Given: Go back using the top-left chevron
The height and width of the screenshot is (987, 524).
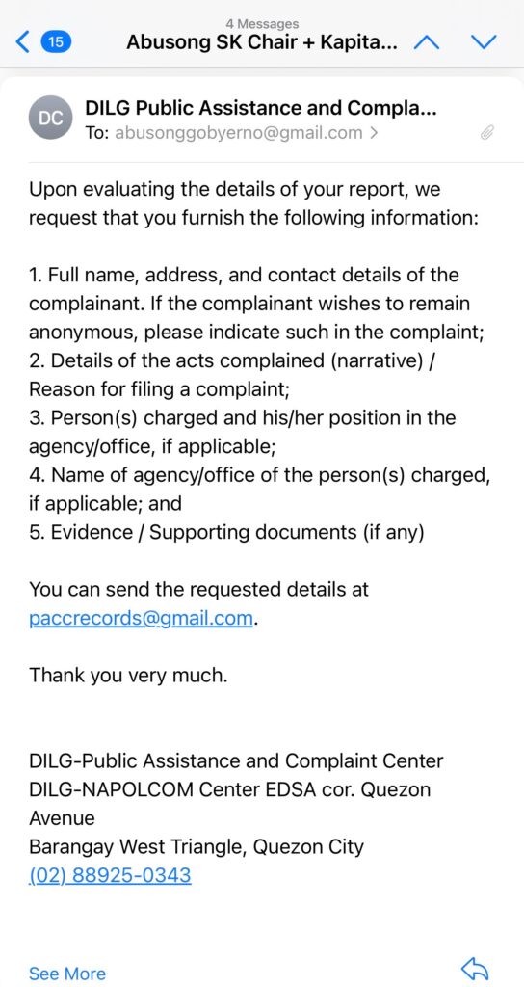Looking at the screenshot, I should [22, 42].
